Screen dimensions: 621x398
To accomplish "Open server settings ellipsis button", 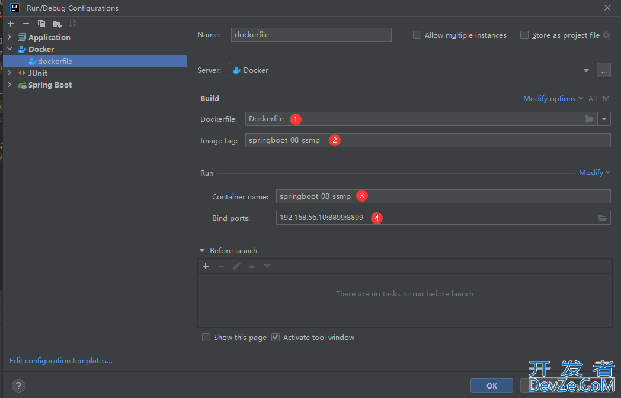I will pyautogui.click(x=604, y=70).
